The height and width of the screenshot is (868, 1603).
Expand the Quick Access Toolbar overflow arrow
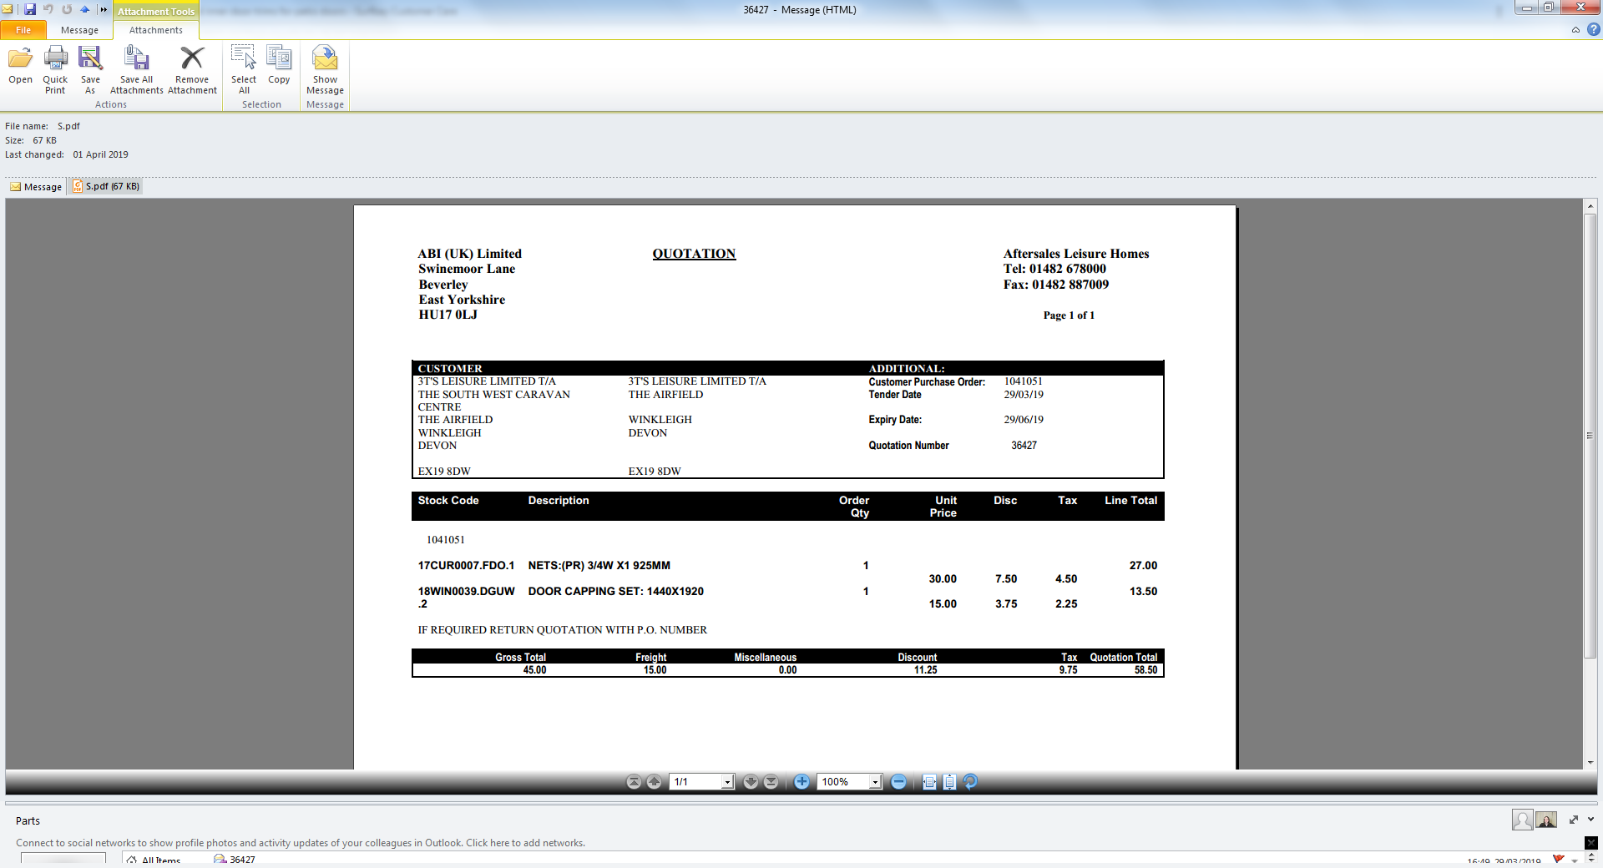click(x=104, y=10)
